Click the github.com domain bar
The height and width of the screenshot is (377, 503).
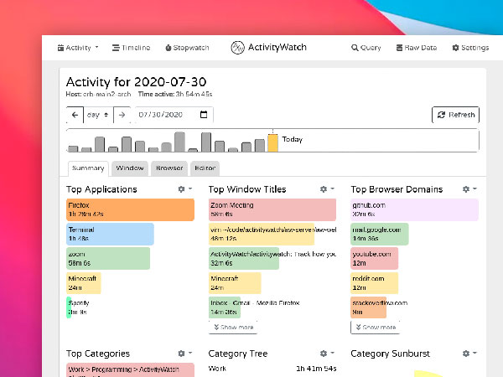[x=414, y=209]
